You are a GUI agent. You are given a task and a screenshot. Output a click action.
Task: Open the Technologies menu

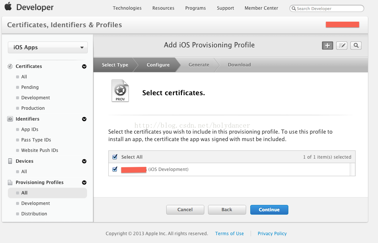pyautogui.click(x=127, y=8)
